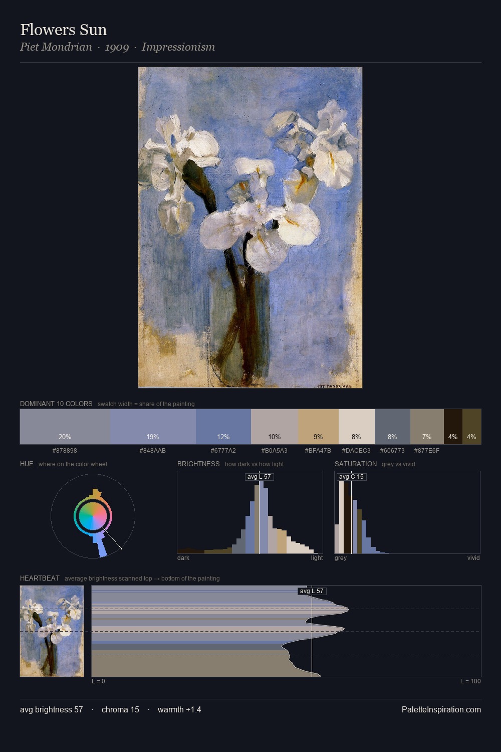The width and height of the screenshot is (501, 752).
Task: Click the 'avg C 15' saturation label
Action: (x=351, y=477)
